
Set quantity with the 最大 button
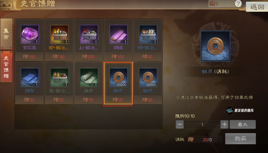242,124
